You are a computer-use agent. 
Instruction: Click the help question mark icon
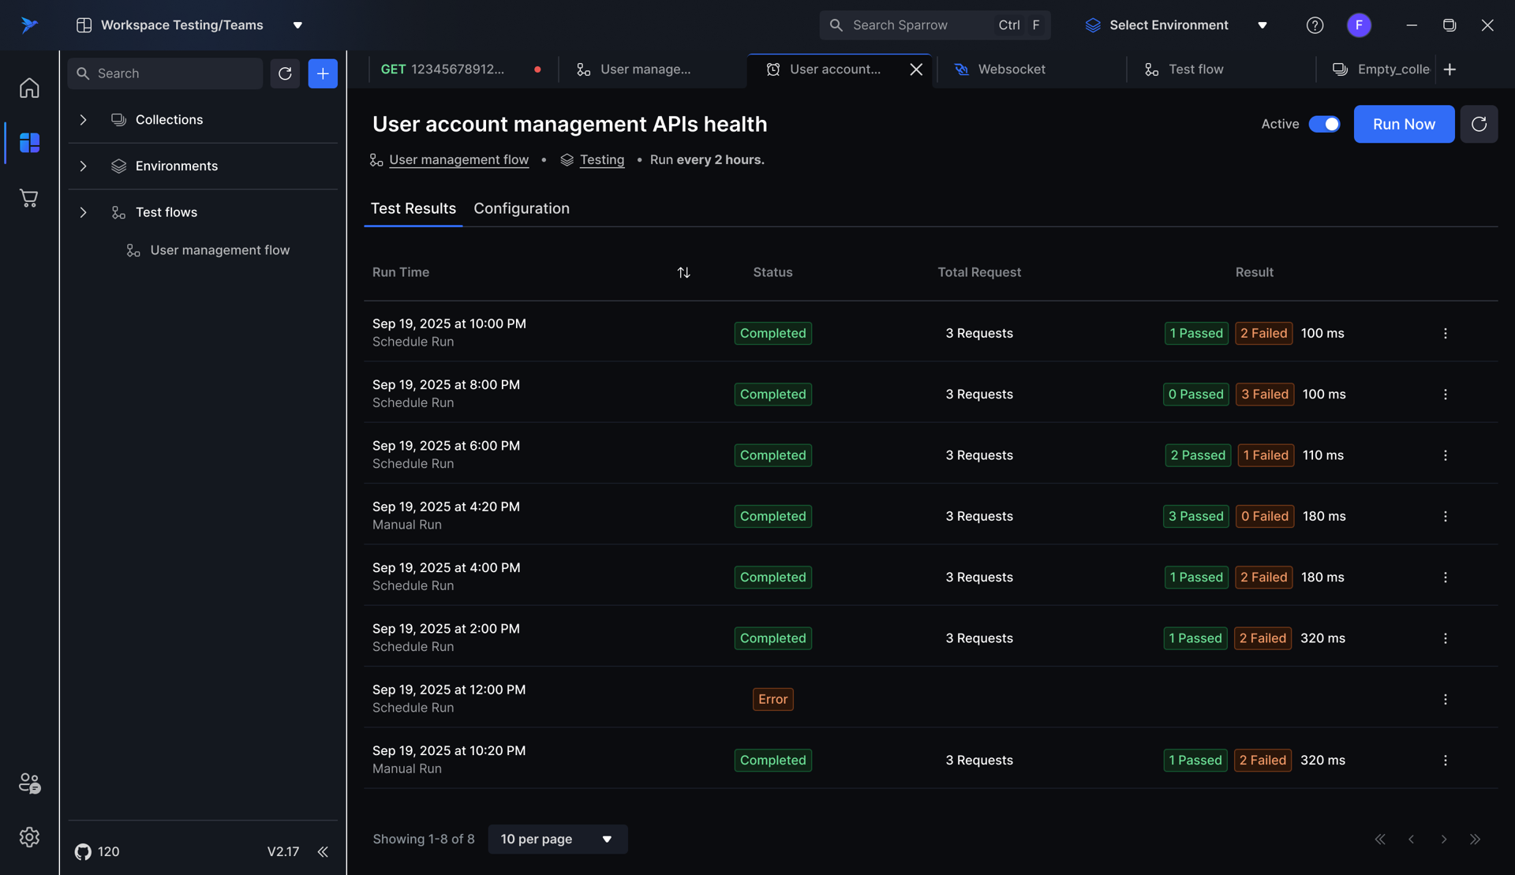[x=1315, y=25]
